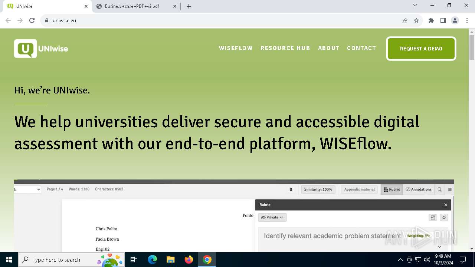Click the Characters: 8582 counter
This screenshot has width=475, height=267.
109,189
